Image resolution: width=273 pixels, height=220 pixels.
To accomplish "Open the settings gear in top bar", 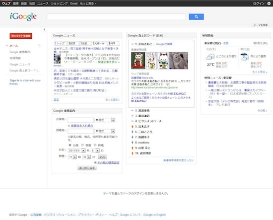I will click(x=269, y=3).
